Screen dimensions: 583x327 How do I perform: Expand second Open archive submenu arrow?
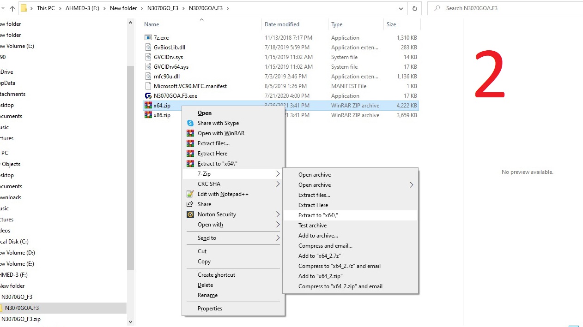(411, 185)
